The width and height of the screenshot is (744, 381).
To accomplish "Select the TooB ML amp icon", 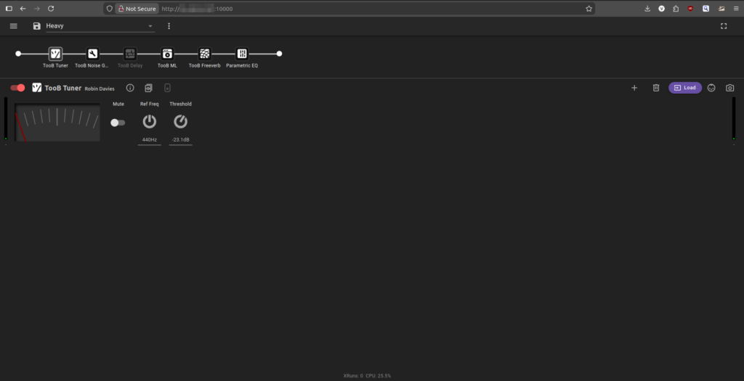I will coord(167,54).
